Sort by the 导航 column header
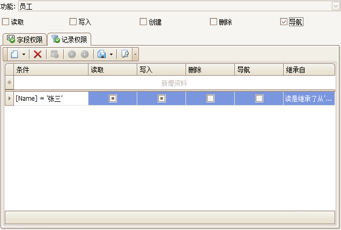 point(259,70)
